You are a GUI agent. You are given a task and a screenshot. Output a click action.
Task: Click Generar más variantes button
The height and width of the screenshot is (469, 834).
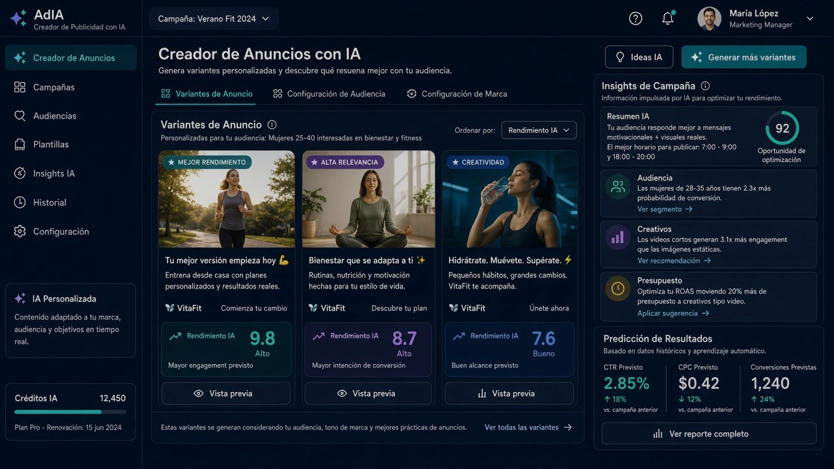click(743, 57)
